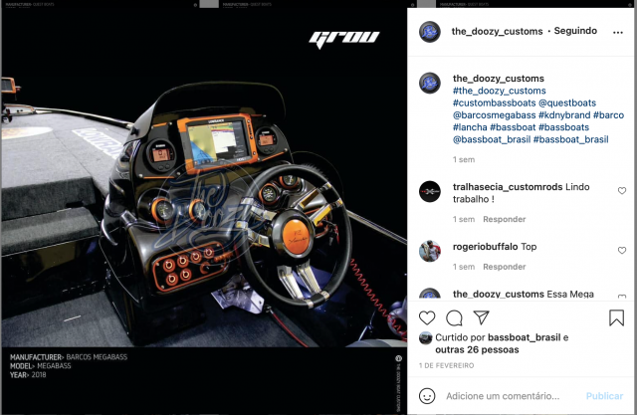This screenshot has width=637, height=415.
Task: Open rogeriobuffalo avatar picture
Action: point(429,251)
